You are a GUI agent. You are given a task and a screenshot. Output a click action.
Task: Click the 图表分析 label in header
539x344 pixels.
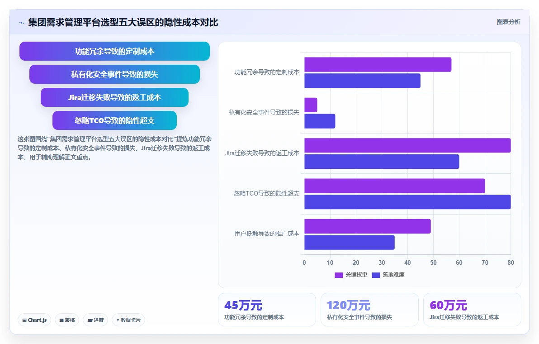pos(508,22)
